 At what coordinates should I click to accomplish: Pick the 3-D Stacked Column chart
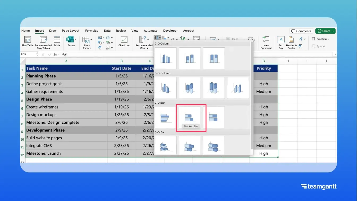[190, 88]
